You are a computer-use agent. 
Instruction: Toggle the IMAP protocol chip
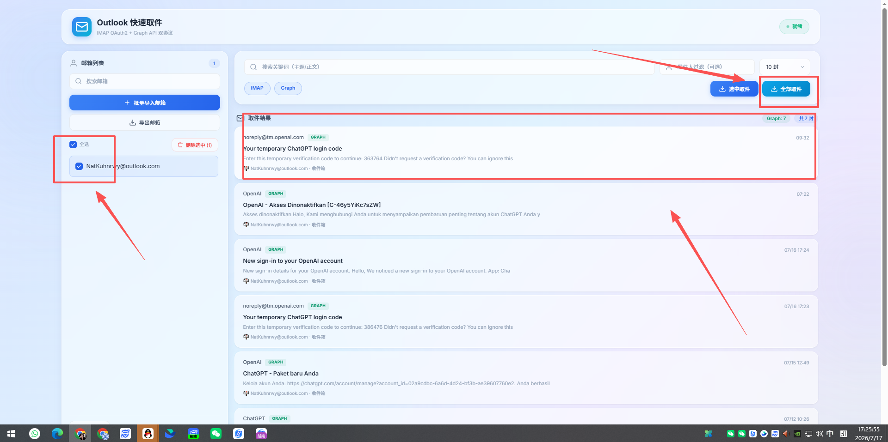click(x=257, y=88)
